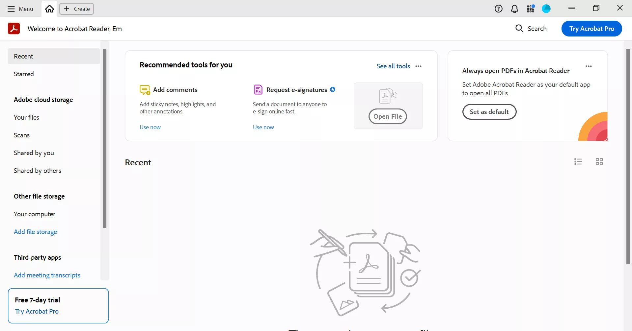Expand more options for Recommended tools
Image resolution: width=632 pixels, height=331 pixels.
pos(418,66)
